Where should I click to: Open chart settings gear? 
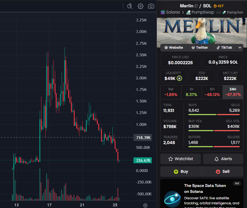pyautogui.click(x=140, y=6)
